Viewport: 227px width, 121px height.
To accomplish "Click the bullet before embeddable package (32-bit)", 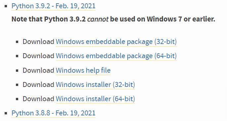I will 17,42.
